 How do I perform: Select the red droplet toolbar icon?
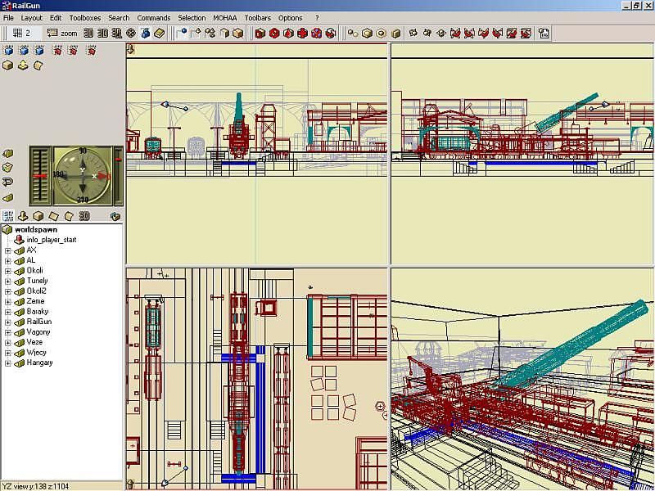point(288,33)
